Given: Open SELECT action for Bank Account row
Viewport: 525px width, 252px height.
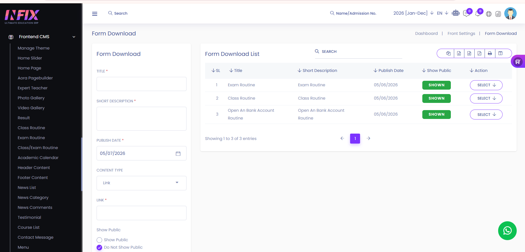Looking at the screenshot, I should click(486, 115).
